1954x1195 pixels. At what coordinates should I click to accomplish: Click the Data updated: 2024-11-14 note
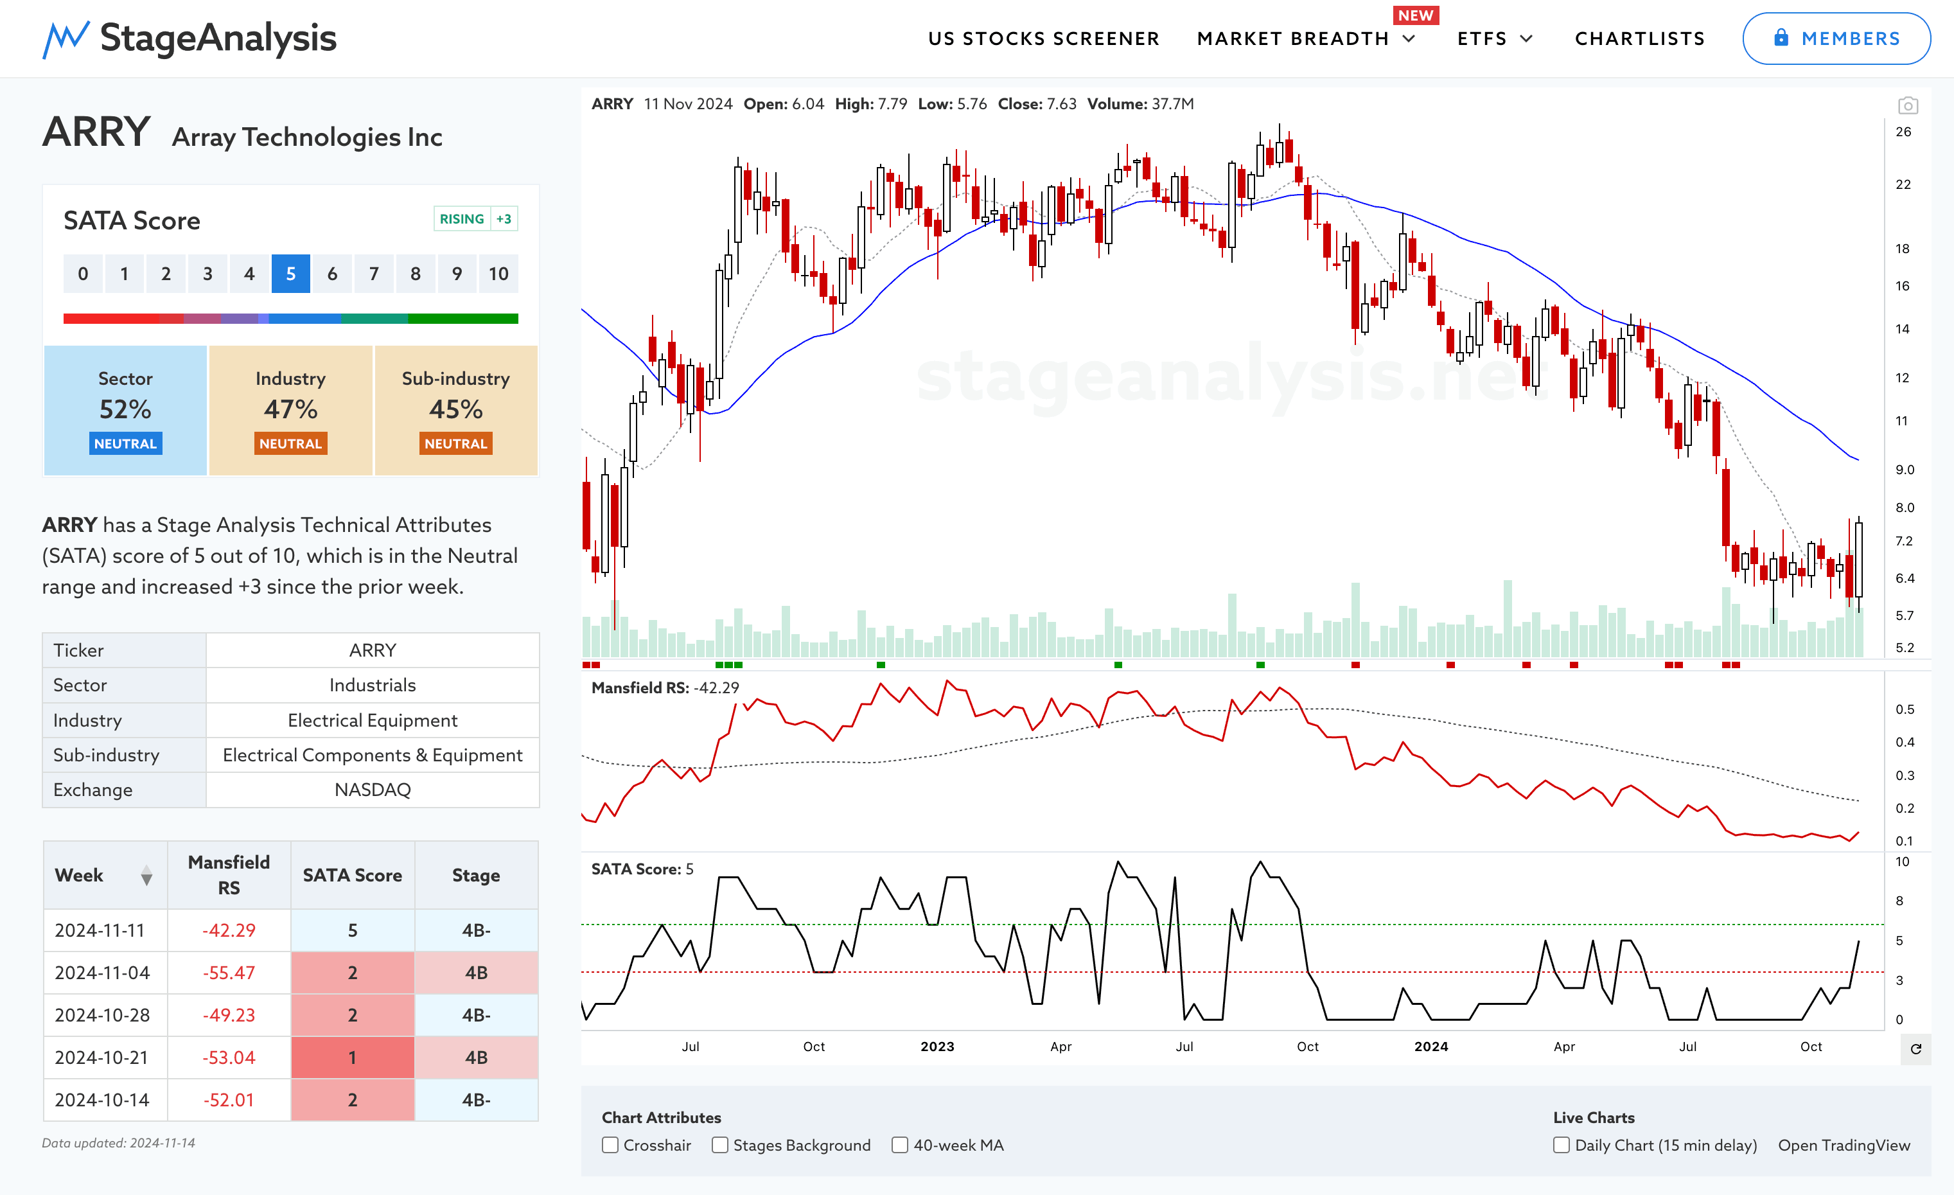(x=118, y=1143)
